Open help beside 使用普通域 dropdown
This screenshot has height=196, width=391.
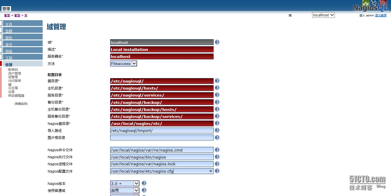coord(144,190)
